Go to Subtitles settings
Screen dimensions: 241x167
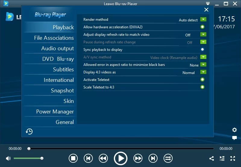coord(49,70)
